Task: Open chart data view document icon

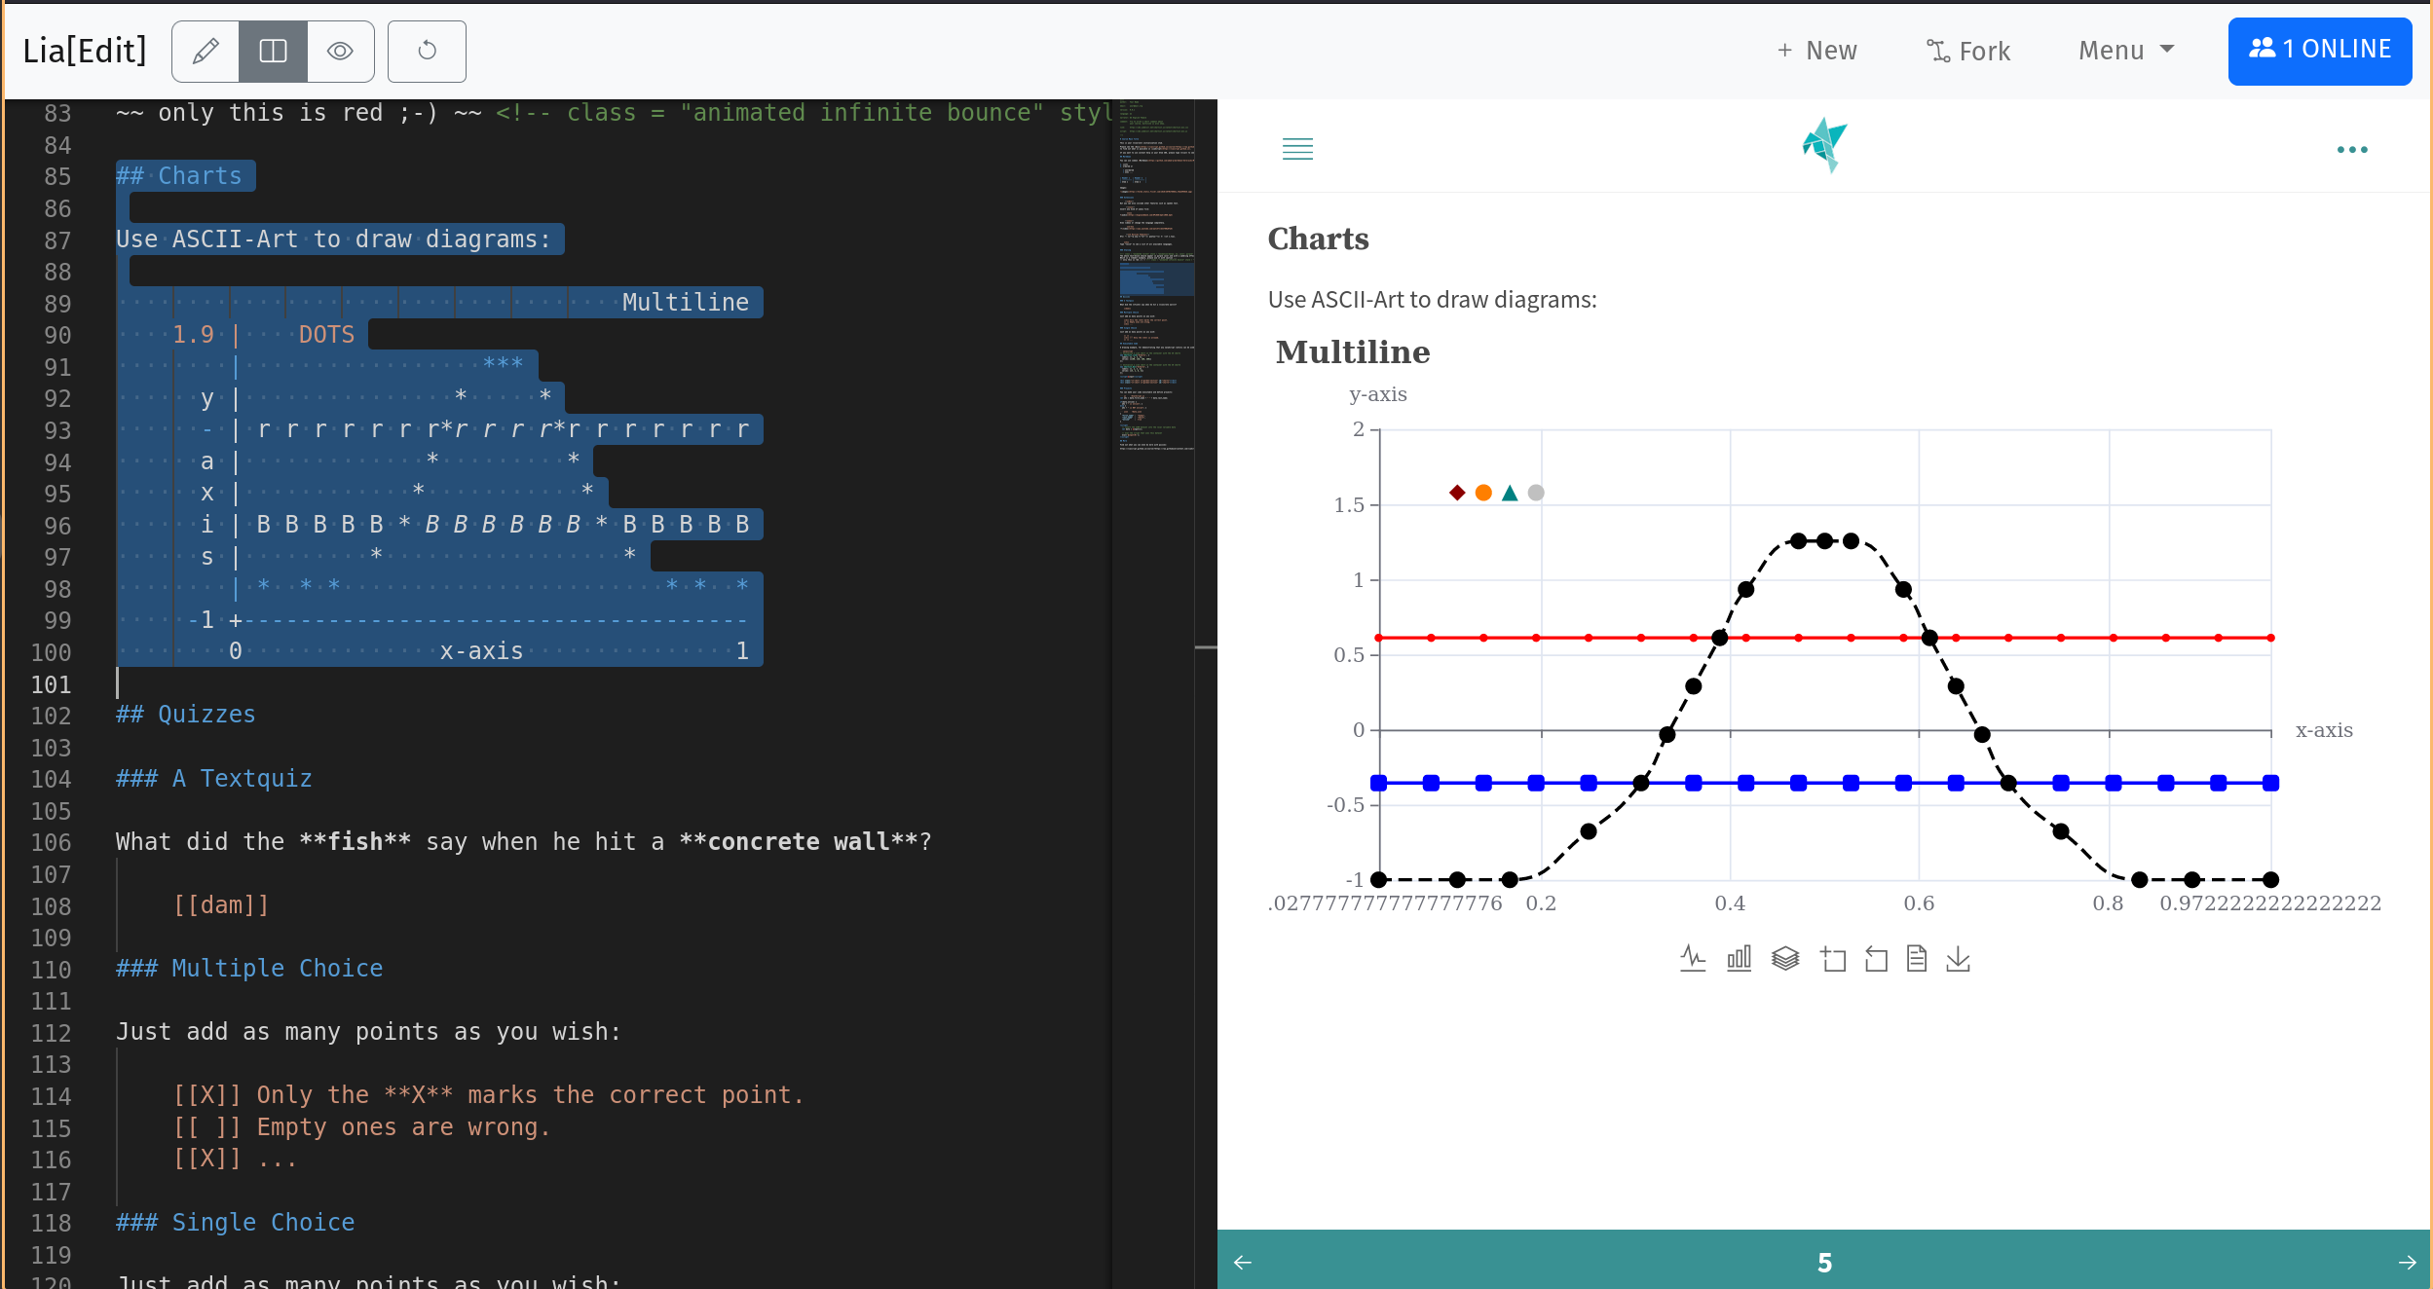Action: click(1917, 959)
